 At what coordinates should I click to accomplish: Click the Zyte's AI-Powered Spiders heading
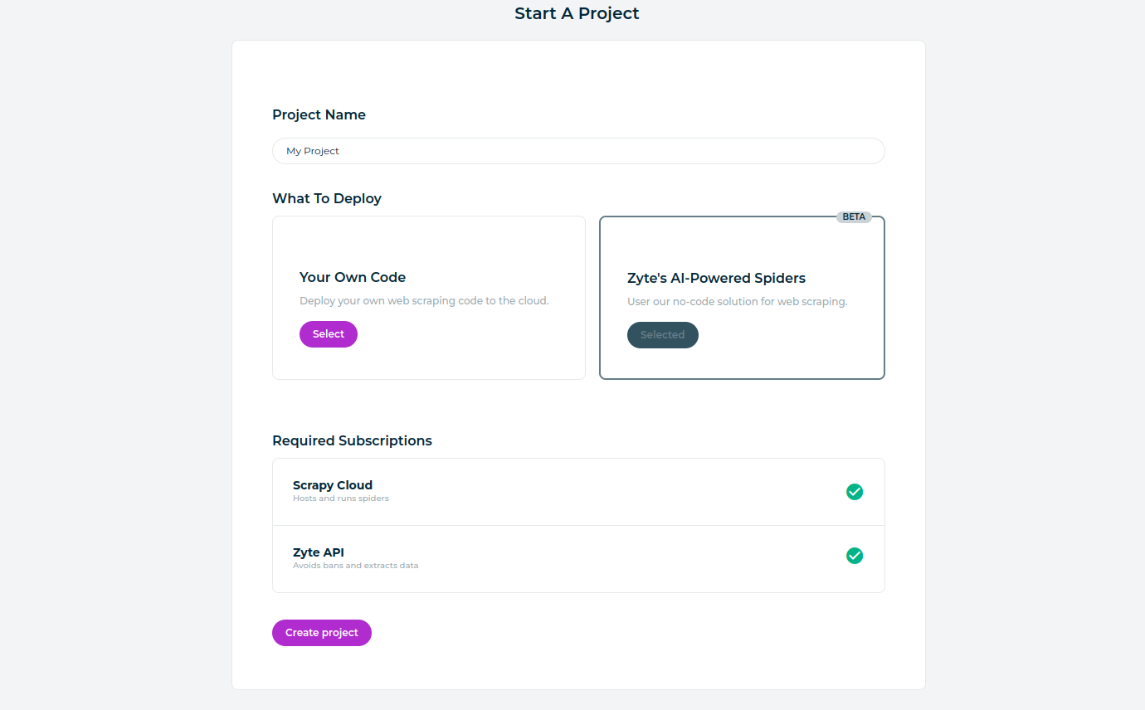[x=716, y=278]
